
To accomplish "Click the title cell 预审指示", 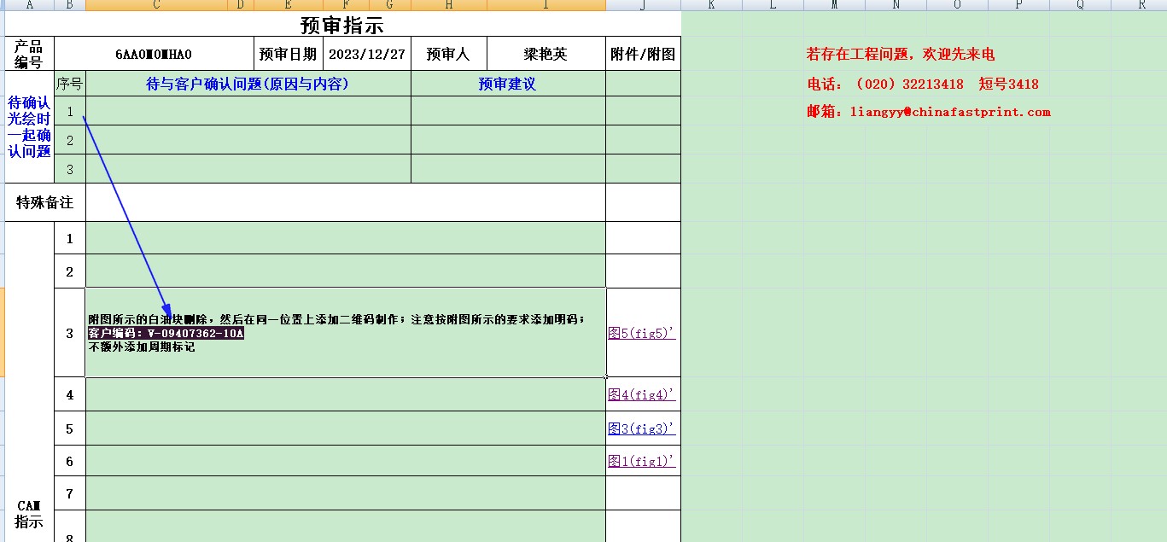I will [x=342, y=25].
